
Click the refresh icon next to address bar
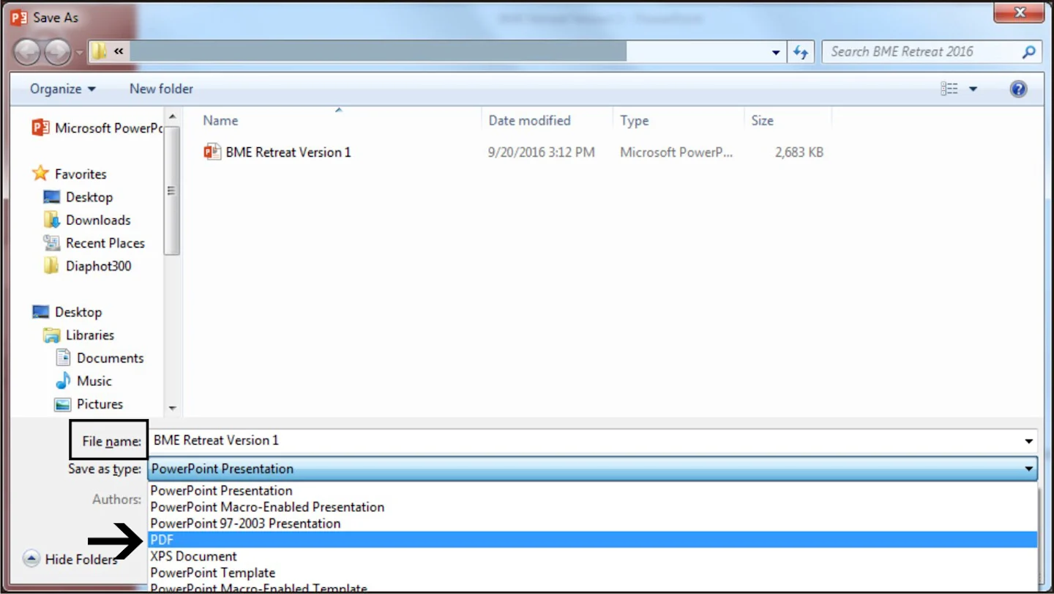(801, 52)
